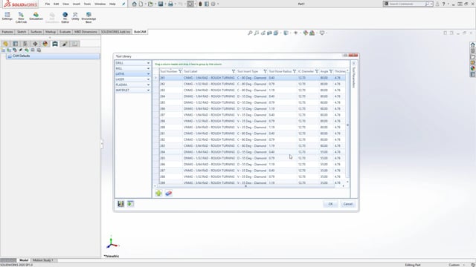476x267 pixels.
Task: Filter the Tool Number column
Action: (180, 71)
